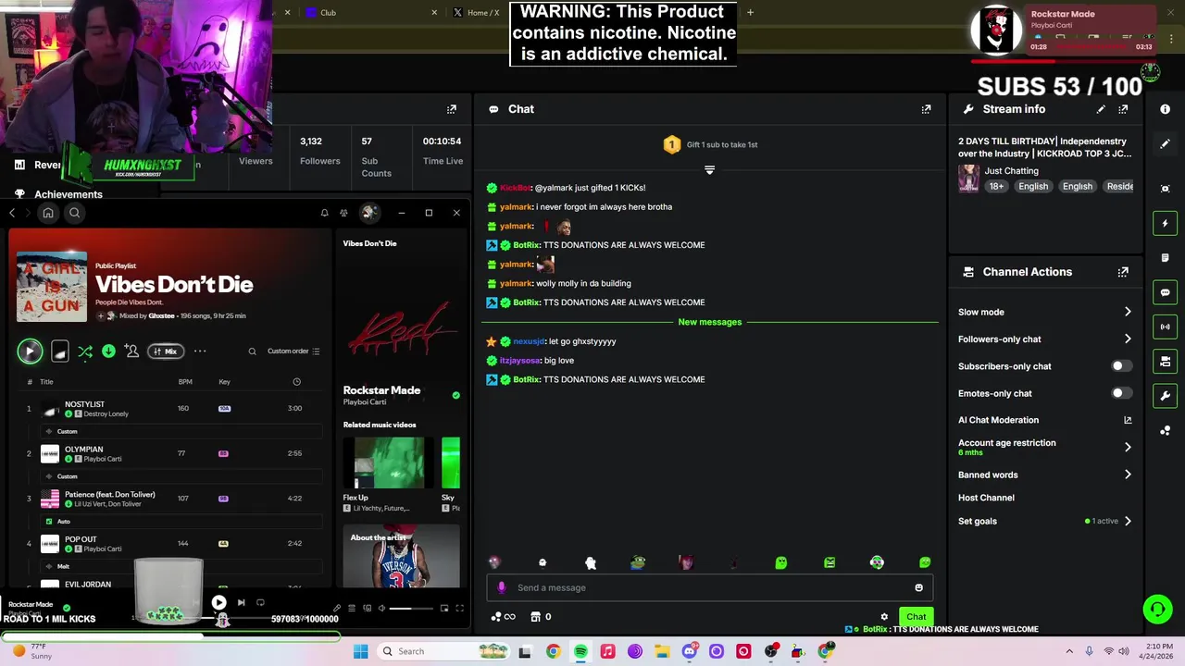This screenshot has width=1185, height=666.
Task: Open the green headset support button
Action: pos(1157,609)
